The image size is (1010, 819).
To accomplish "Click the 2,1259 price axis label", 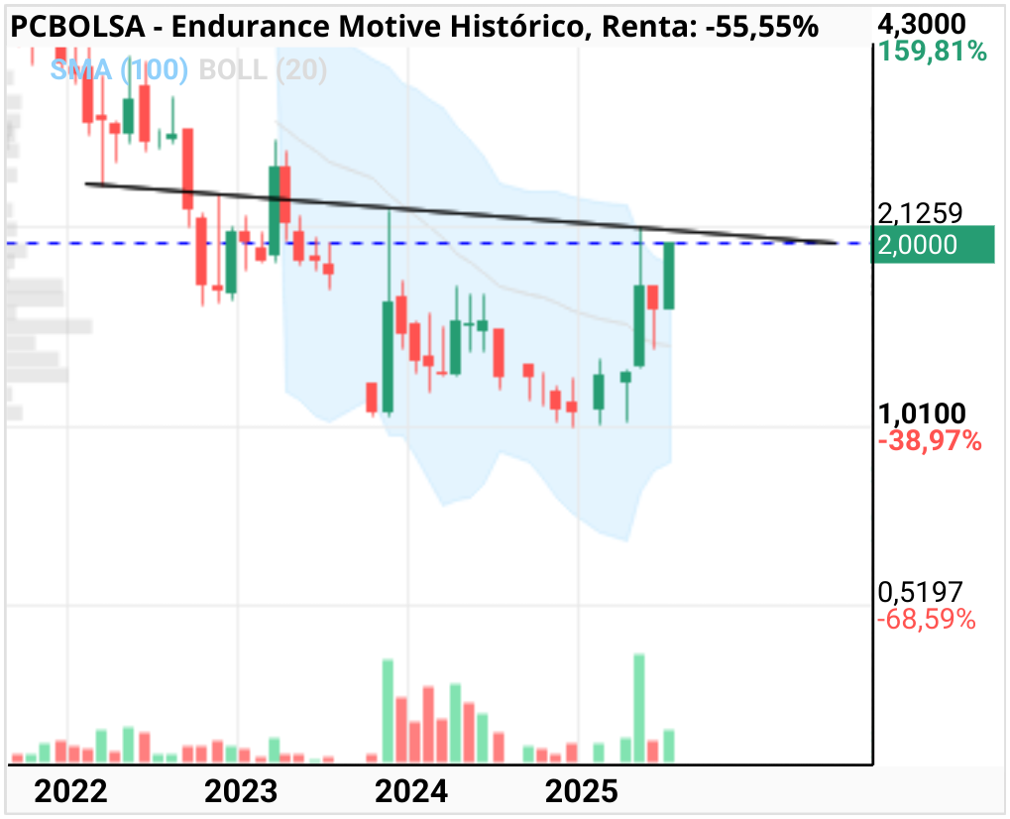I will [x=920, y=212].
